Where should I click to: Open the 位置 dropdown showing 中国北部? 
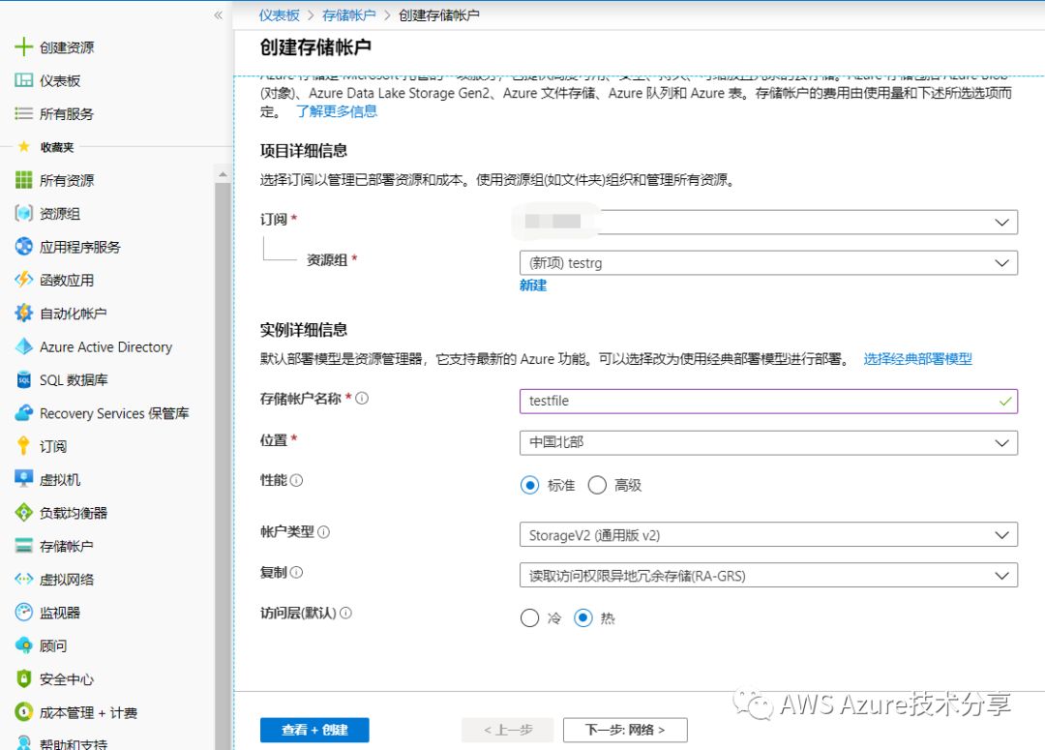pyautogui.click(x=768, y=442)
